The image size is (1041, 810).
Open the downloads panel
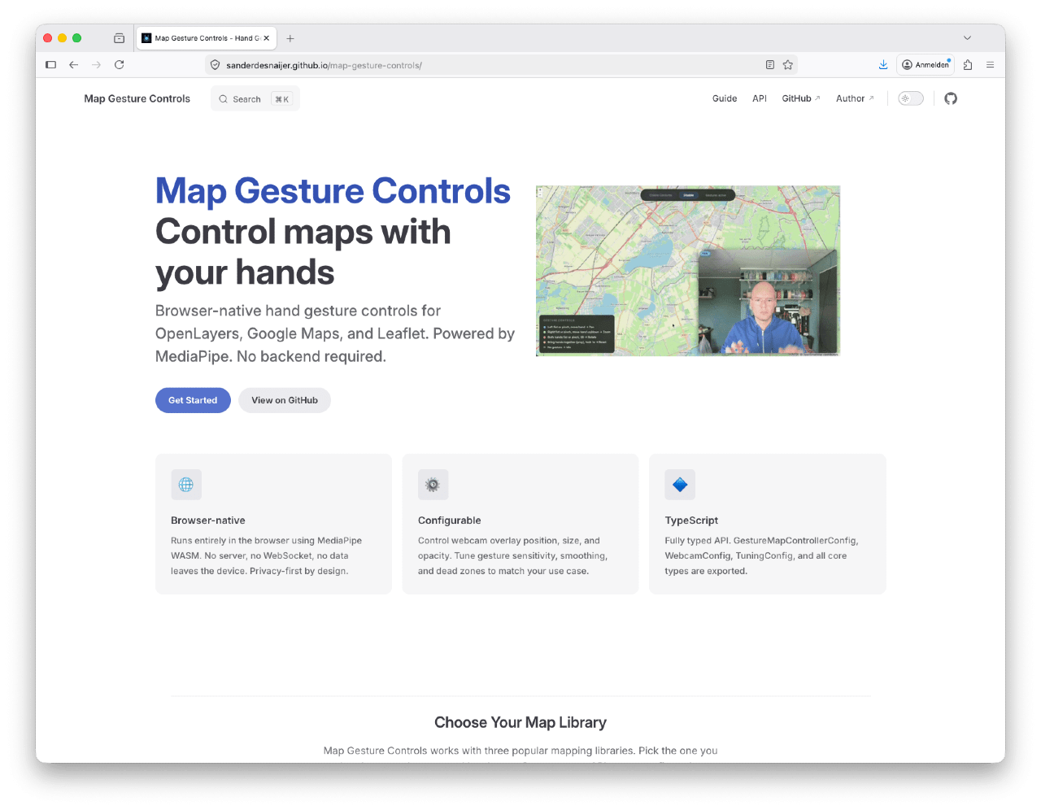[x=883, y=65]
